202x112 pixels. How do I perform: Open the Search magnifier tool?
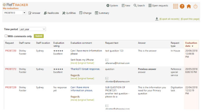139,6
